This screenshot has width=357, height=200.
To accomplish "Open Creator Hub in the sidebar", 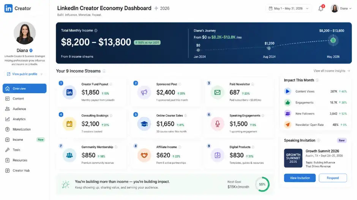I will tap(25, 170).
